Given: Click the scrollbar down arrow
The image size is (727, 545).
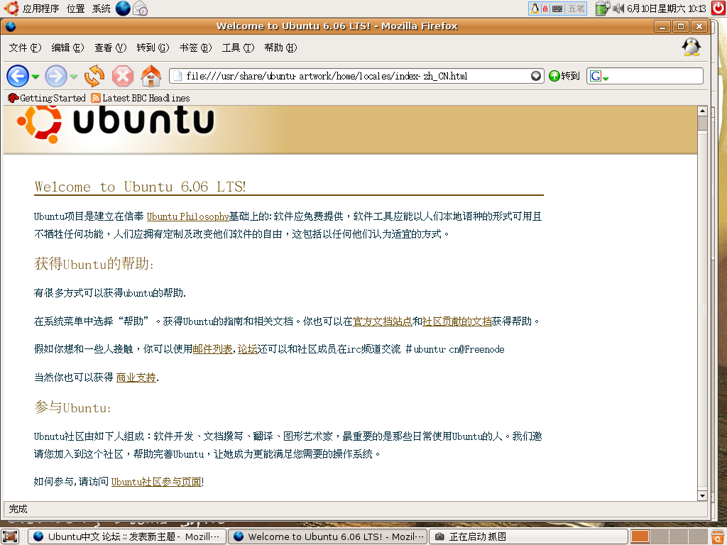Looking at the screenshot, I should tap(702, 496).
